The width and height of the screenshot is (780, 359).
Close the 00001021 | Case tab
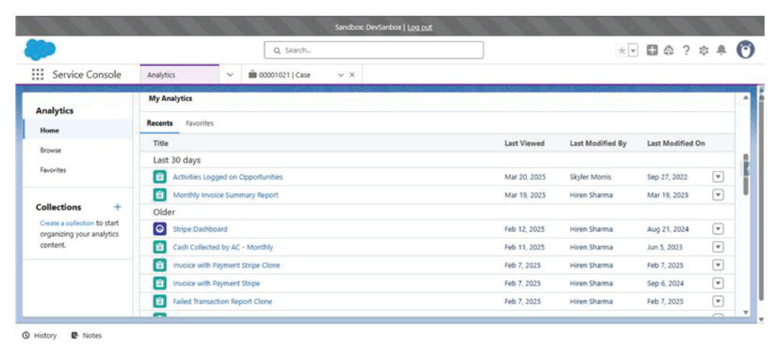[x=352, y=75]
